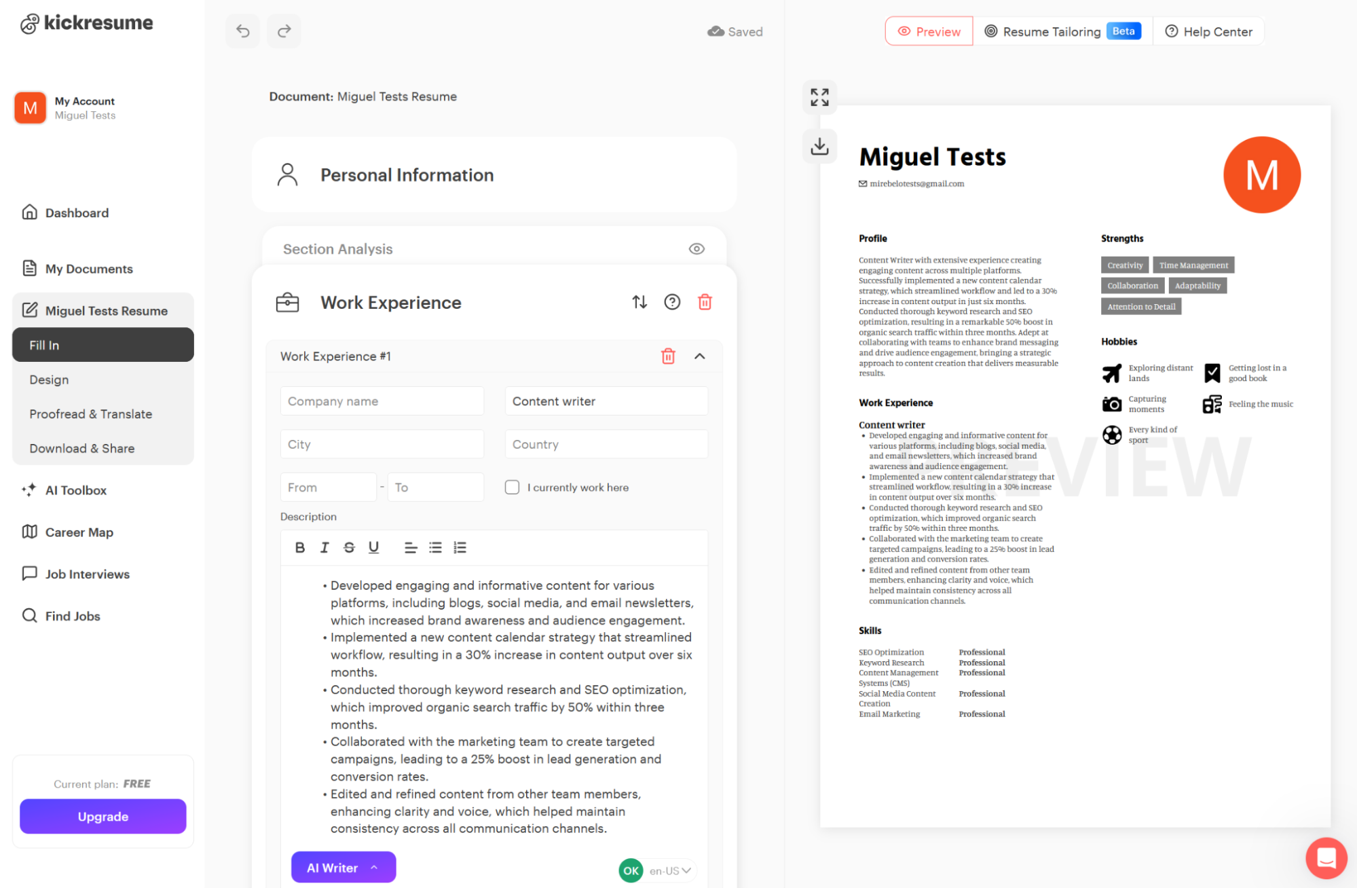Apply bold formatting in description toolbar

(x=299, y=547)
